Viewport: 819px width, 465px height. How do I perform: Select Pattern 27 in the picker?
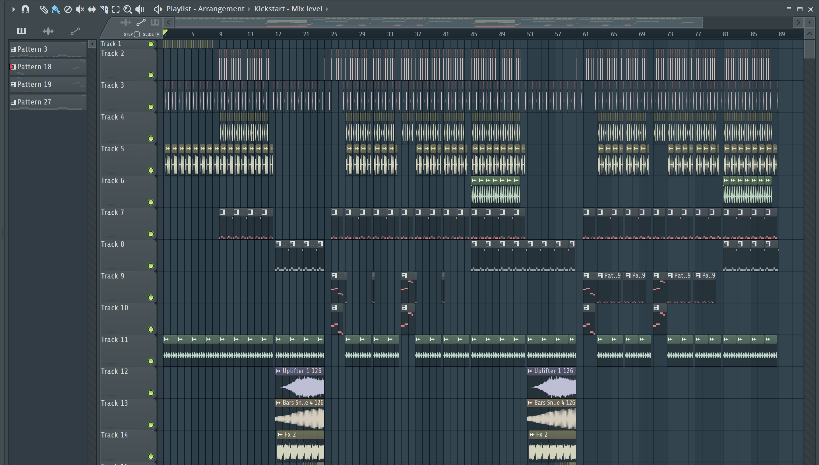click(x=48, y=102)
